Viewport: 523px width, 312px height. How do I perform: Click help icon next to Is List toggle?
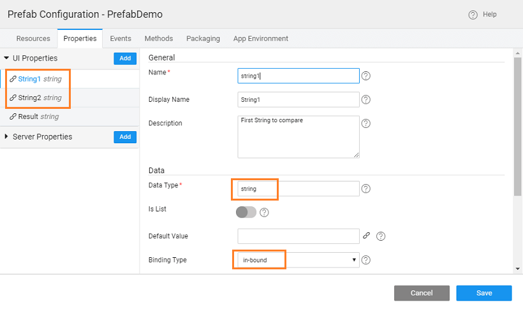pos(264,212)
